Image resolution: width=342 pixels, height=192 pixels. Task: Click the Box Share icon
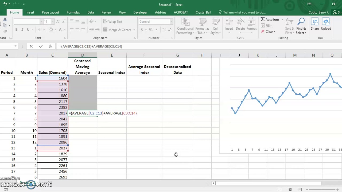tap(315, 24)
